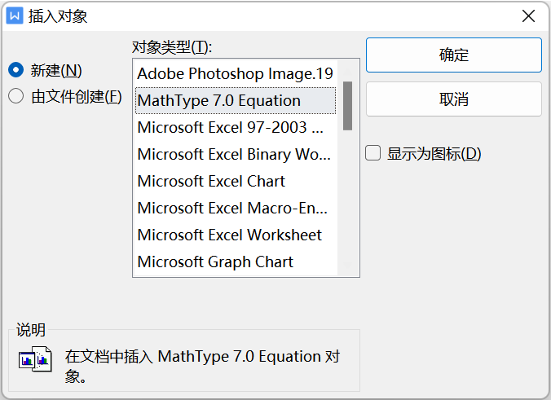
Task: Click the WPS Writer icon in title bar
Action: click(x=15, y=15)
